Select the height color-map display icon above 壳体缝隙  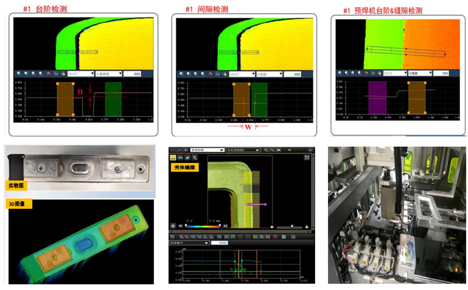coord(173,157)
